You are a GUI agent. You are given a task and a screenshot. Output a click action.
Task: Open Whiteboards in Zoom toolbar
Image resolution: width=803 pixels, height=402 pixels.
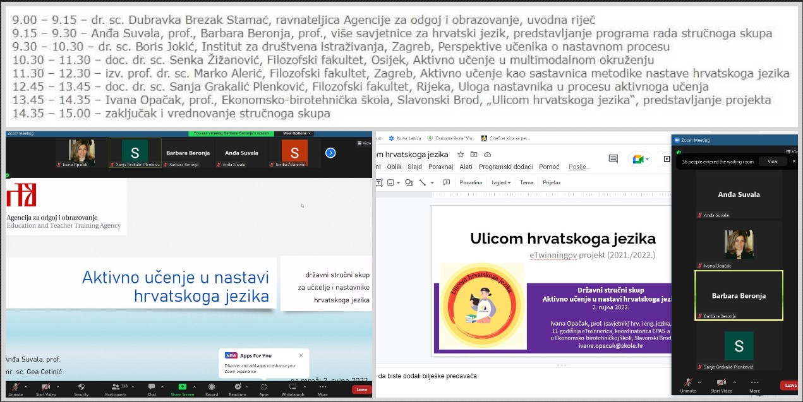click(x=293, y=389)
